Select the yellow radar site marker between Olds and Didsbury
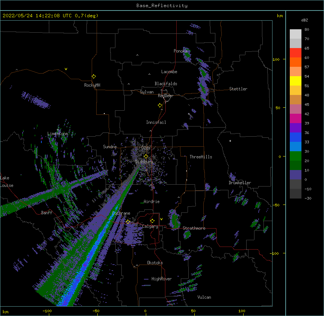The image size is (324, 316). click(x=146, y=156)
